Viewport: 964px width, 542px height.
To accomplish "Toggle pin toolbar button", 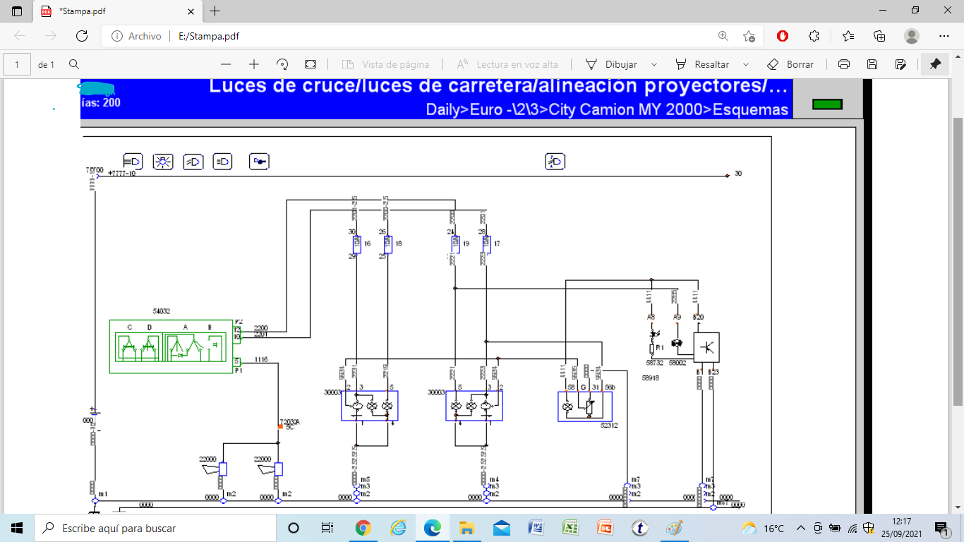I will 935,64.
